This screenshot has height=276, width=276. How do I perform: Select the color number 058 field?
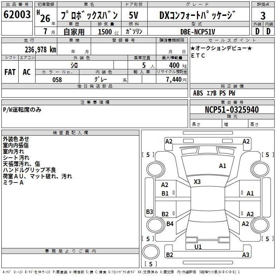point(57,80)
